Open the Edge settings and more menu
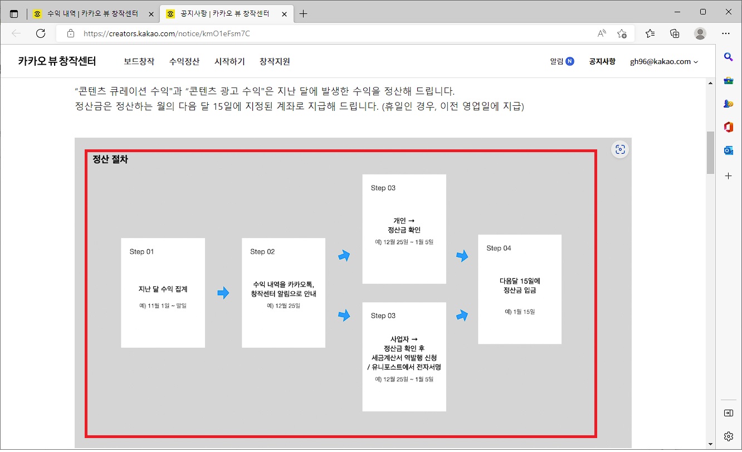The width and height of the screenshot is (742, 452). [x=726, y=33]
